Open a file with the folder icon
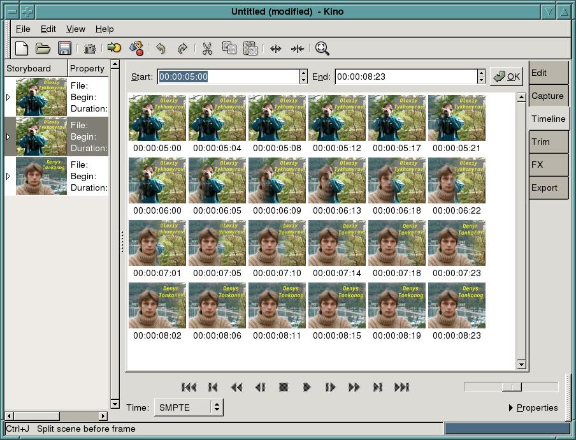 [43, 48]
